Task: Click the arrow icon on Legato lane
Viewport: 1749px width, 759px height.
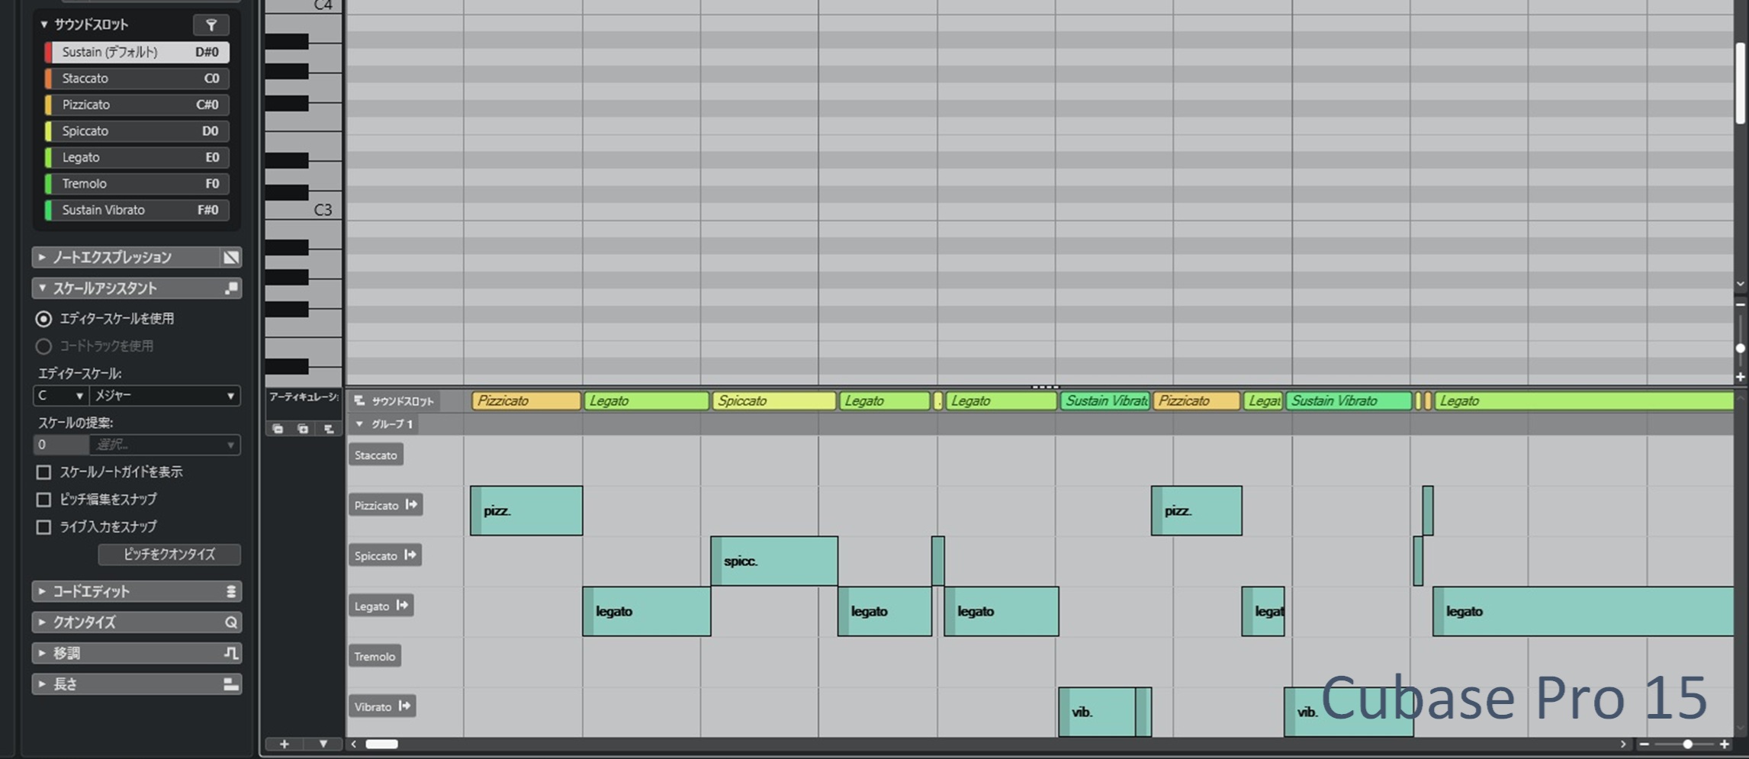Action: click(402, 606)
